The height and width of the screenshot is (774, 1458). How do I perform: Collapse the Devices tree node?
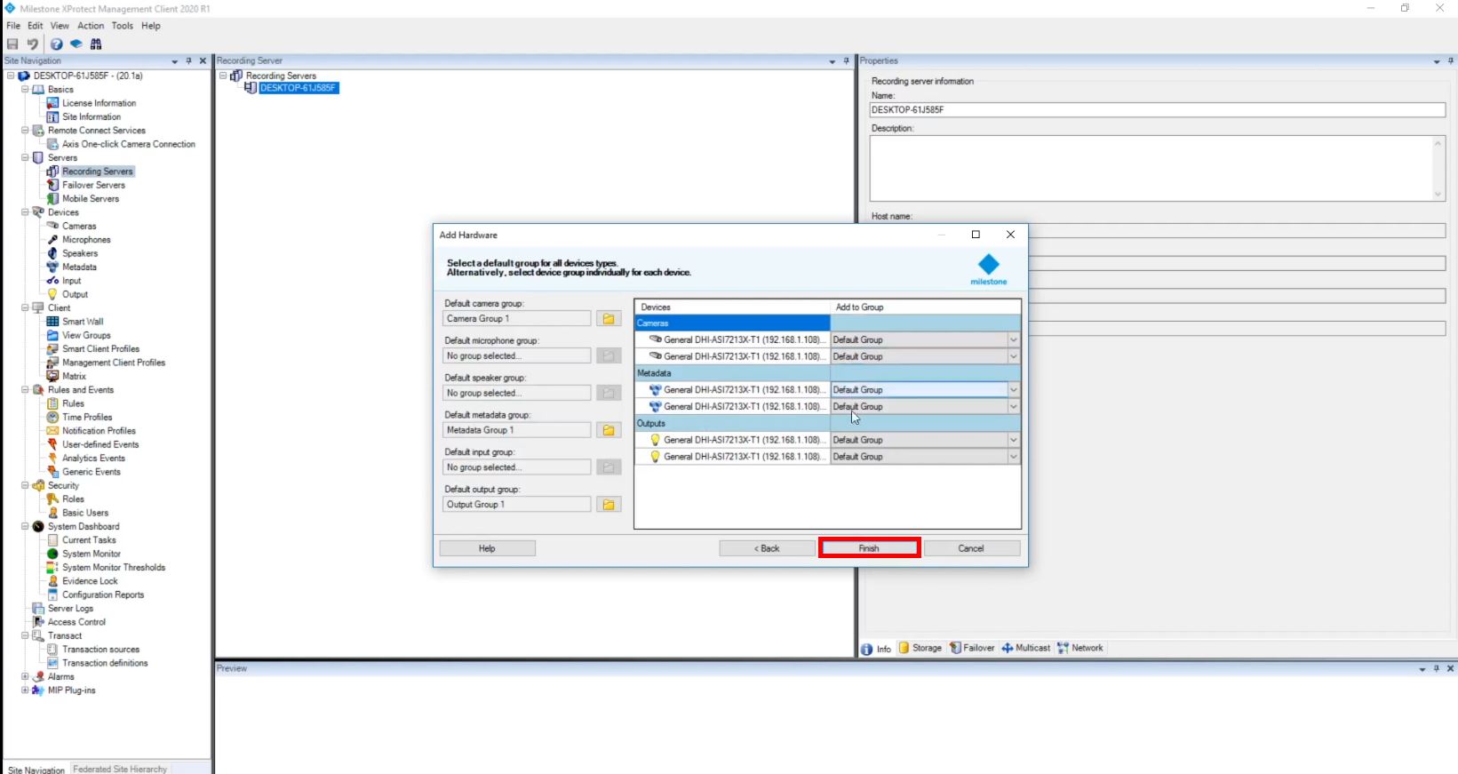25,212
